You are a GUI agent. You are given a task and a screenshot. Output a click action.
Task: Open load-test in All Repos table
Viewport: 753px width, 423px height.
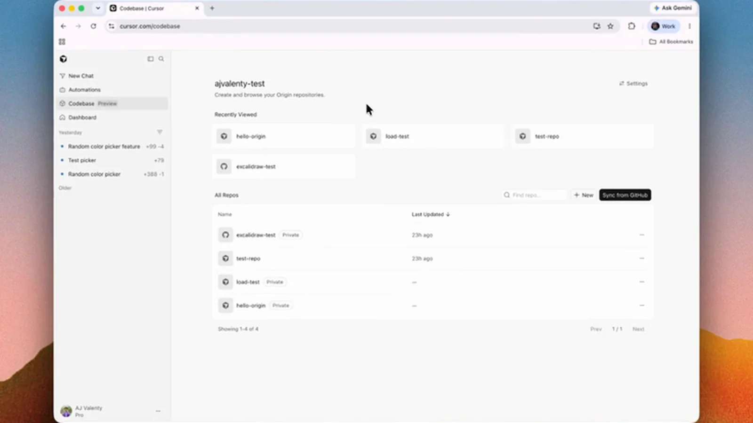point(248,282)
